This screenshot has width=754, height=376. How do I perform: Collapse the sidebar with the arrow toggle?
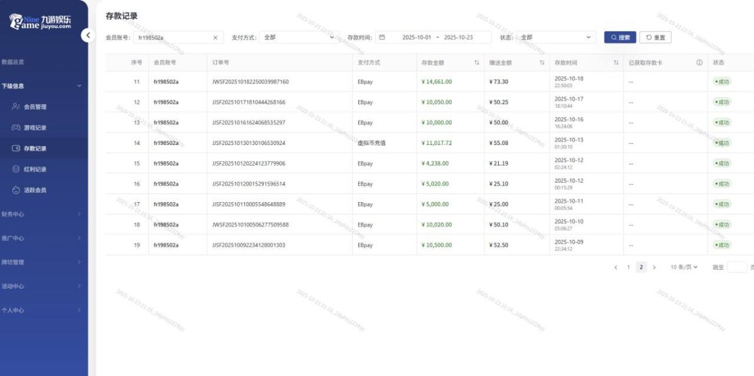tap(89, 36)
